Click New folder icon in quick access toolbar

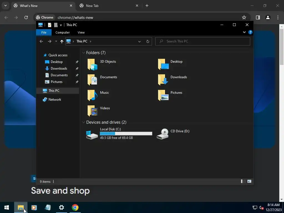pos(56,25)
